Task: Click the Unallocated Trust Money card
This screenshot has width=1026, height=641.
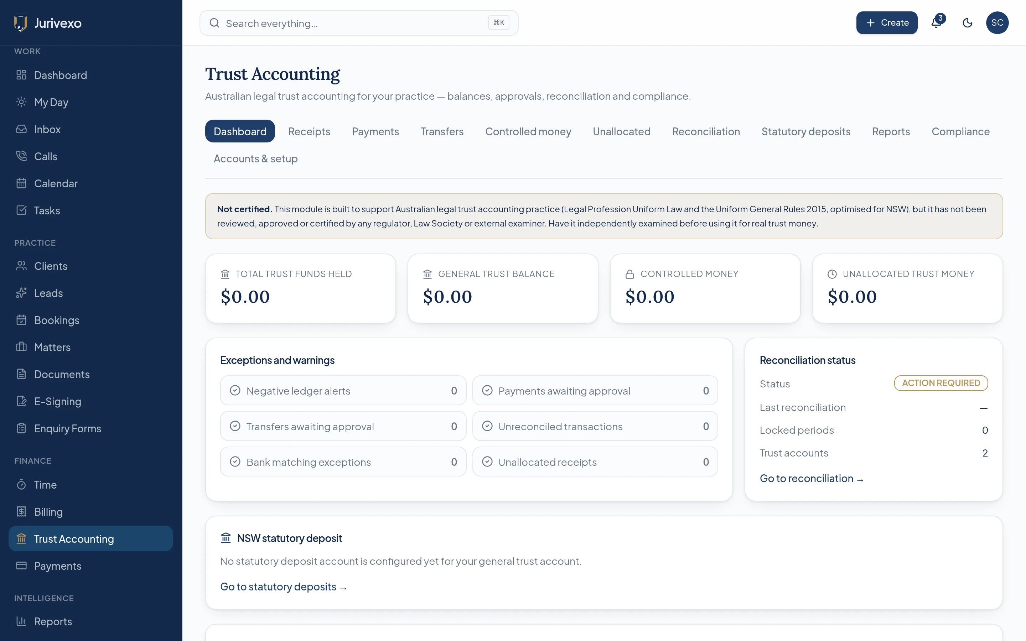Action: (x=907, y=288)
